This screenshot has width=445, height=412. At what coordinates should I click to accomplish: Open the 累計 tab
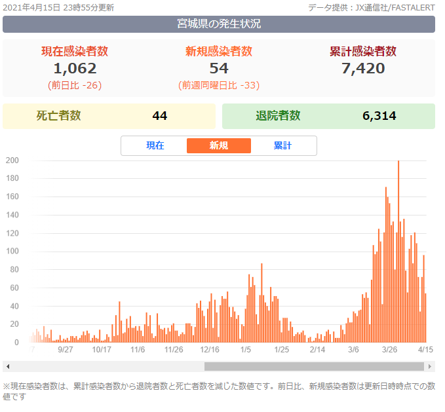click(x=282, y=145)
